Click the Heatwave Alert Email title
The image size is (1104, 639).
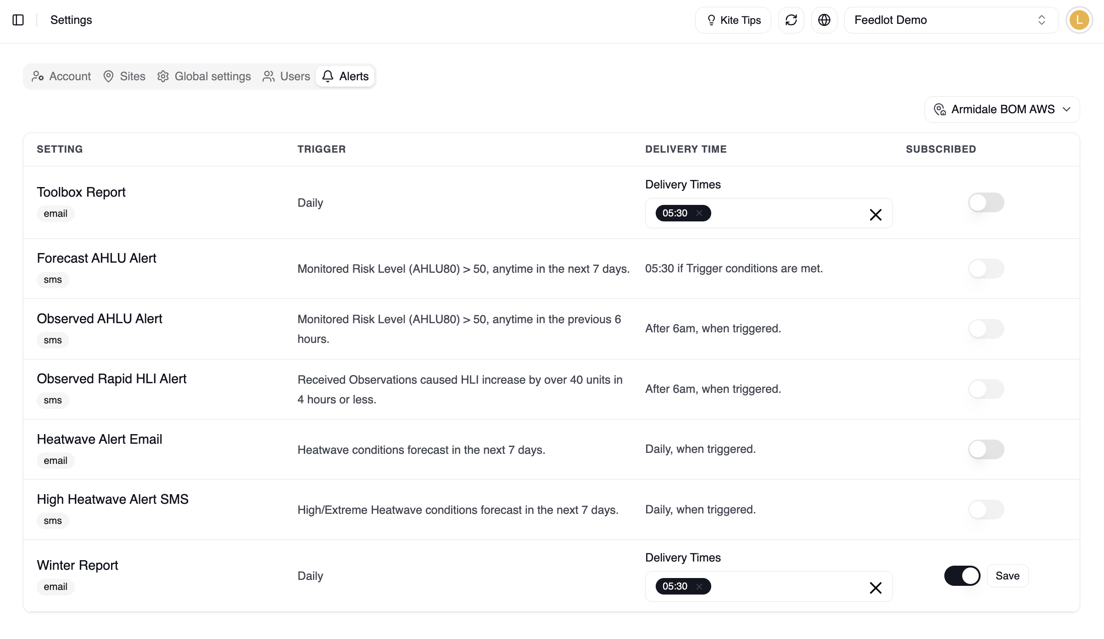[x=100, y=439]
